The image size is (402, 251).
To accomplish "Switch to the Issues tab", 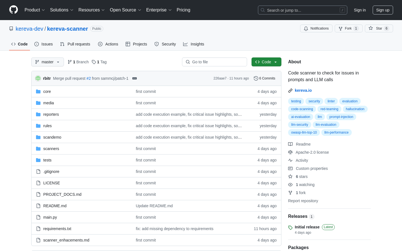I will pyautogui.click(x=44, y=44).
